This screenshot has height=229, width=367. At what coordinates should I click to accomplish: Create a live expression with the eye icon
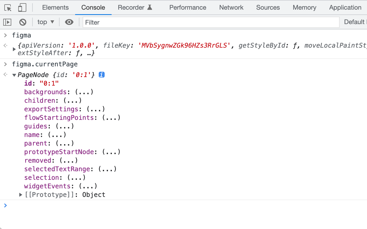(69, 22)
